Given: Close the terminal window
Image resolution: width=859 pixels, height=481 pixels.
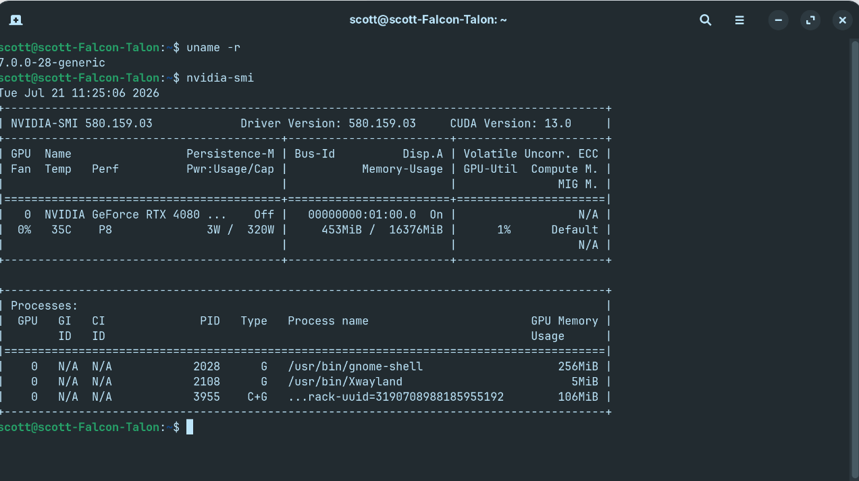Looking at the screenshot, I should coord(842,20).
